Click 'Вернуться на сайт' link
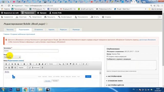 coord(10,13)
